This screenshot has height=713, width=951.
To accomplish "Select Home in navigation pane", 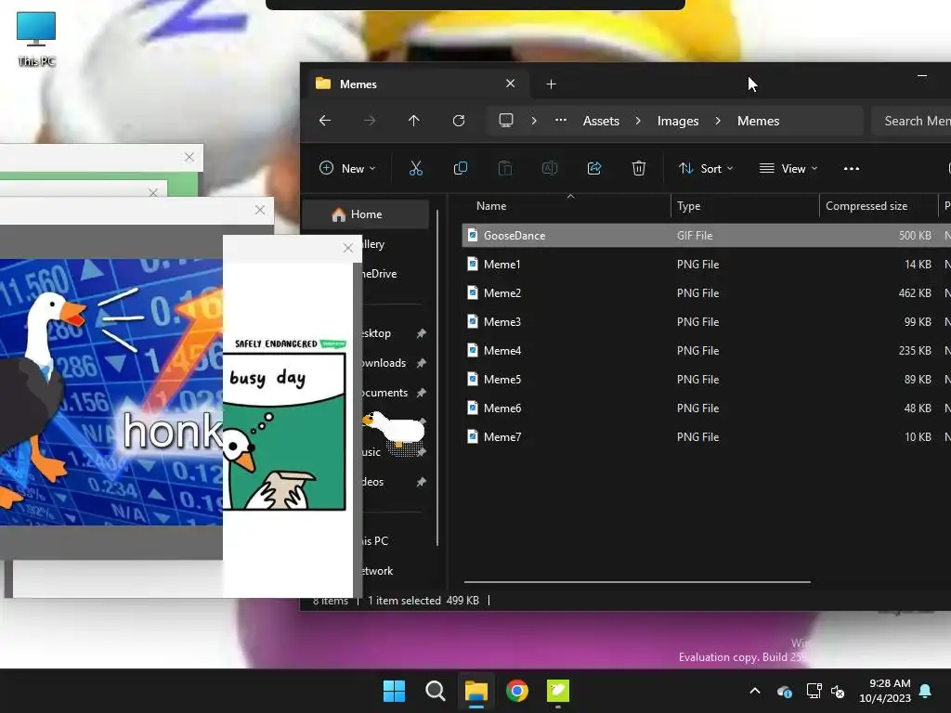I will click(366, 214).
